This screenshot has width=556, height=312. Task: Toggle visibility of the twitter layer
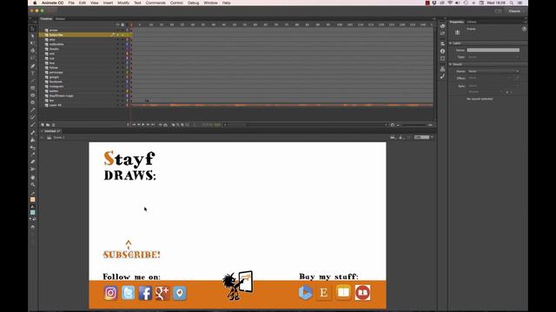tap(118, 91)
